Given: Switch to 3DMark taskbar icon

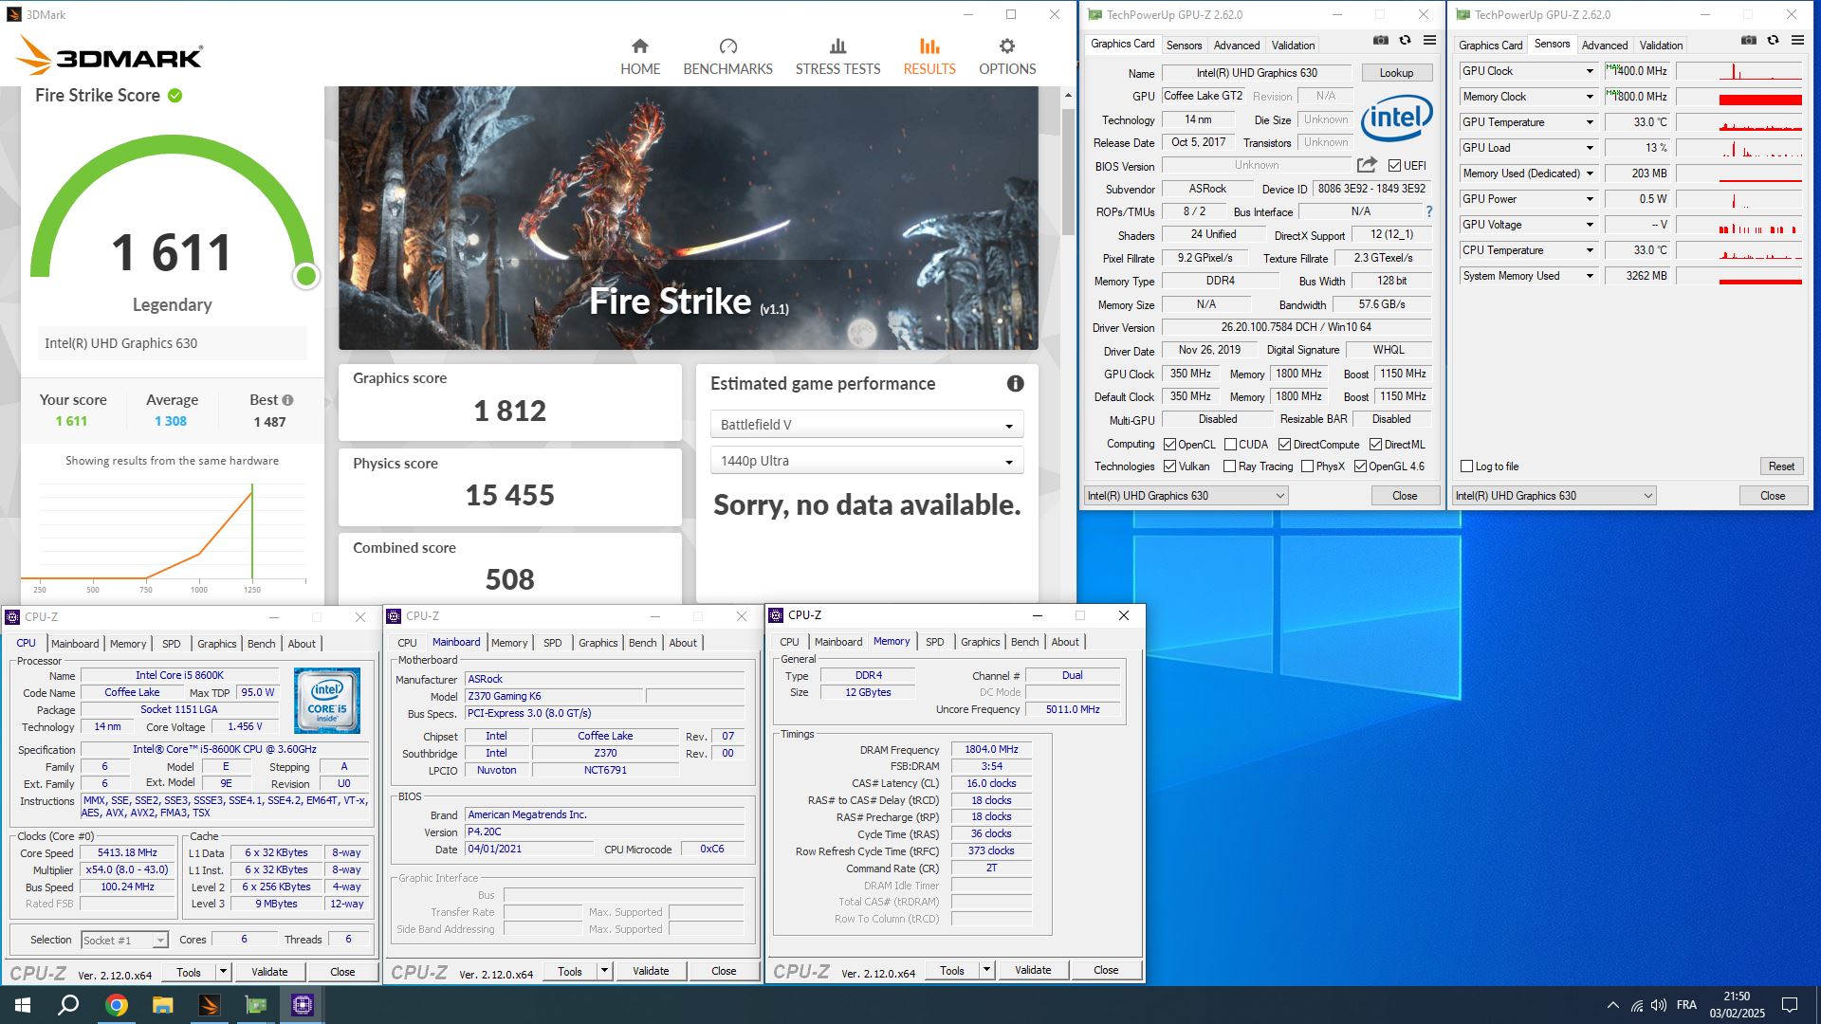Looking at the screenshot, I should 209,1005.
